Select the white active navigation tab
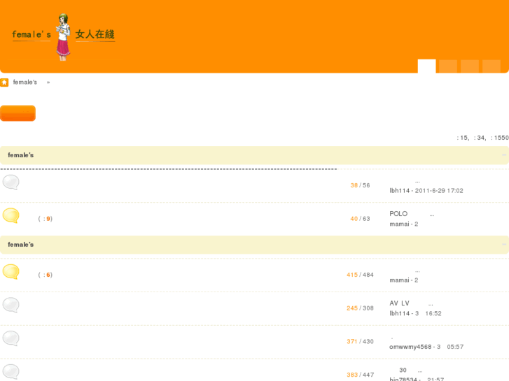 [426, 66]
